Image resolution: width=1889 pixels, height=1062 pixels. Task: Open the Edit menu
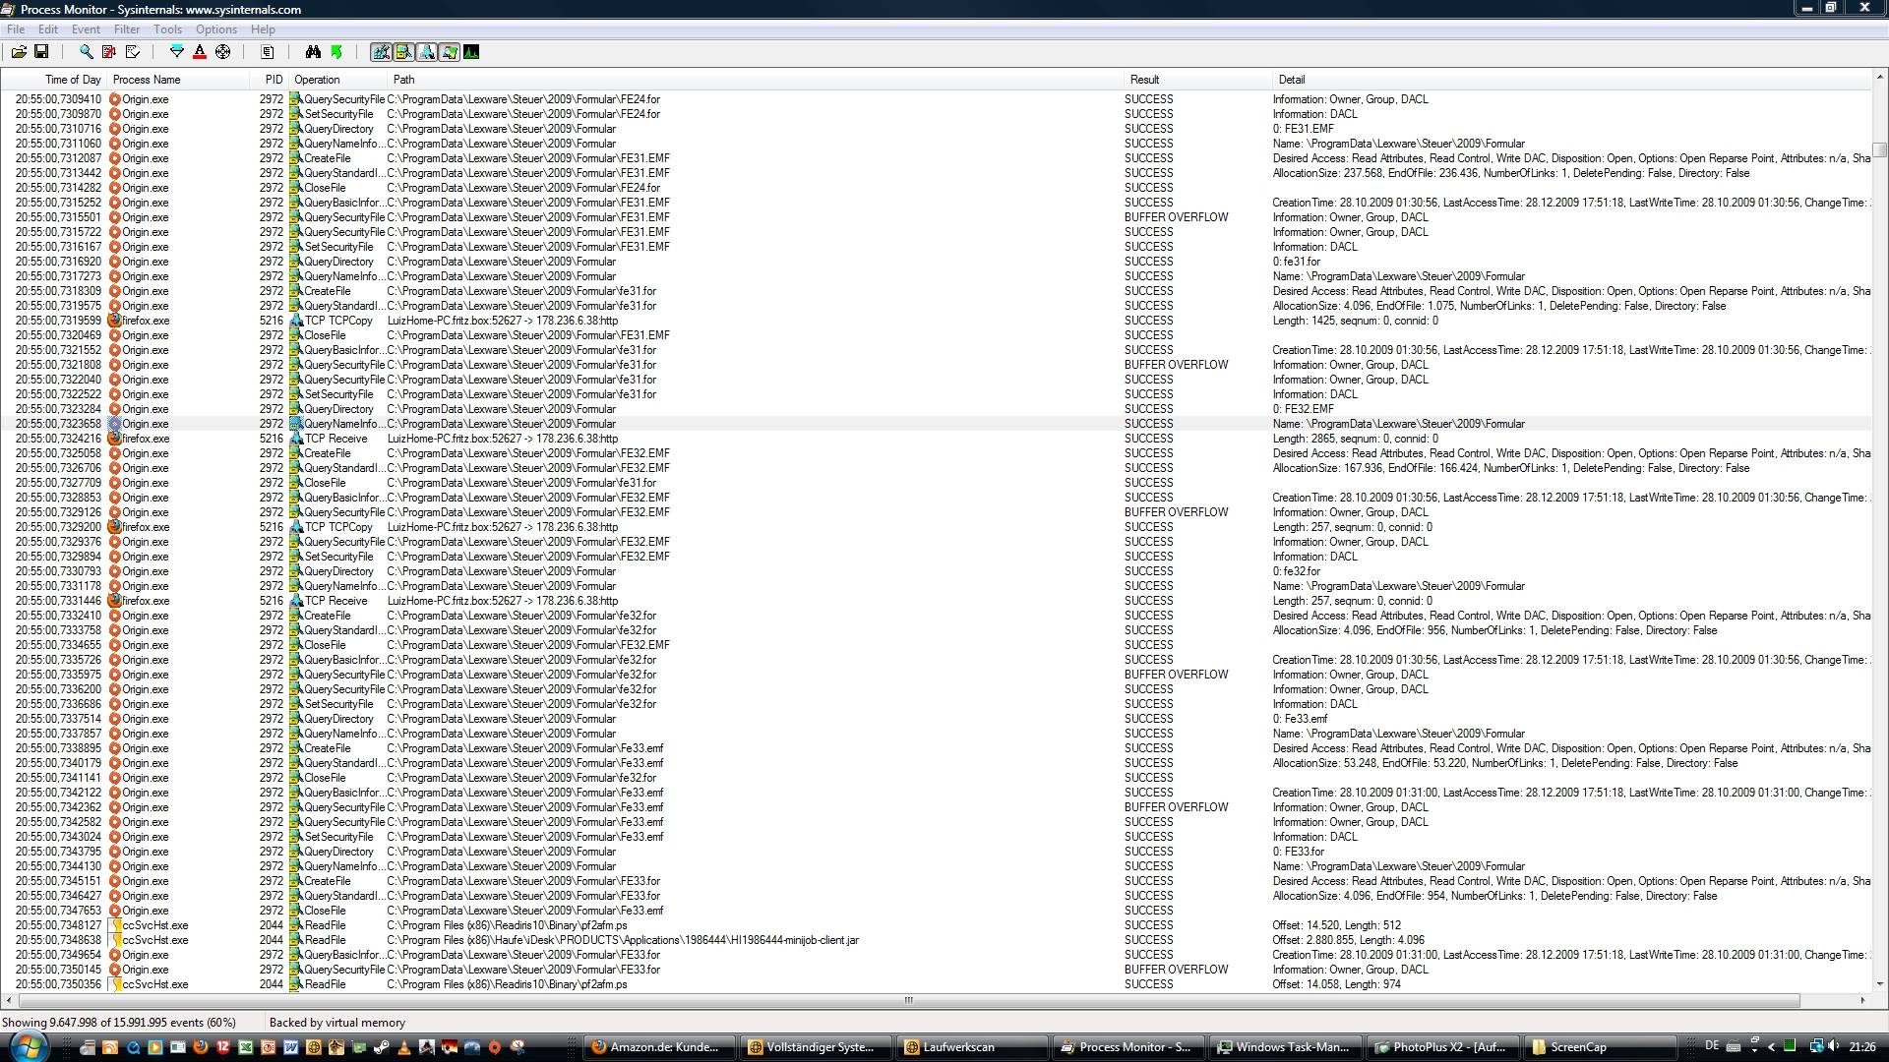coord(48,29)
